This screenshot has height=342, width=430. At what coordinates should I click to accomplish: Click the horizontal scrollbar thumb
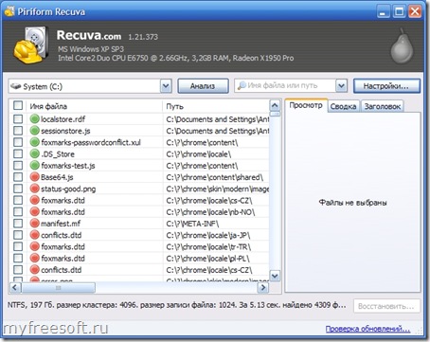[x=58, y=288]
